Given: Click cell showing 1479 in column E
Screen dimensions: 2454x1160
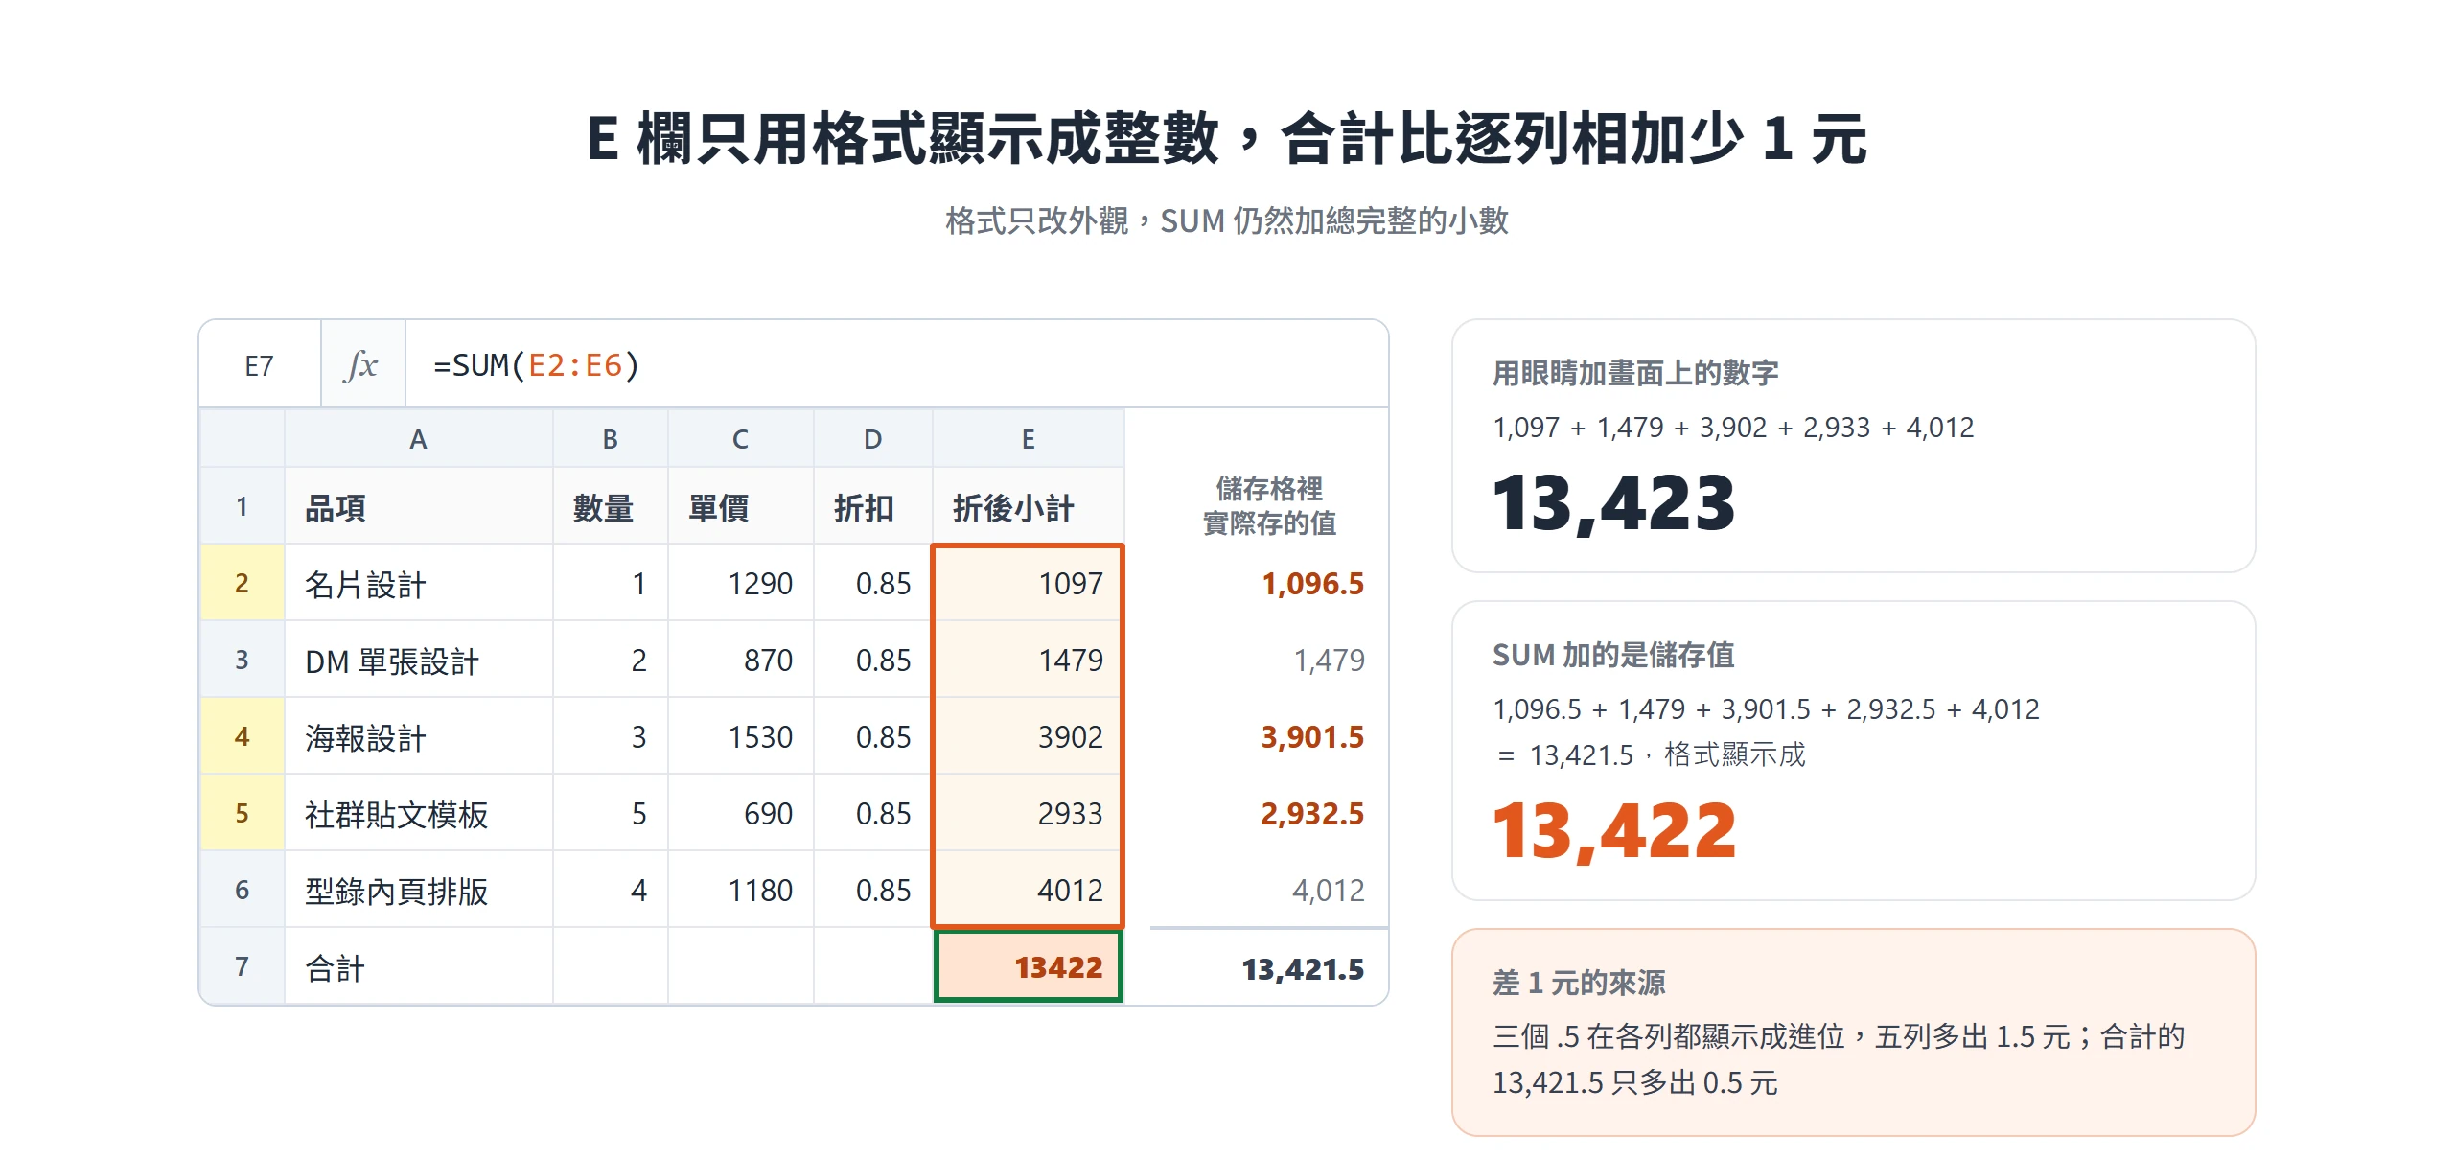Looking at the screenshot, I should tap(1028, 660).
